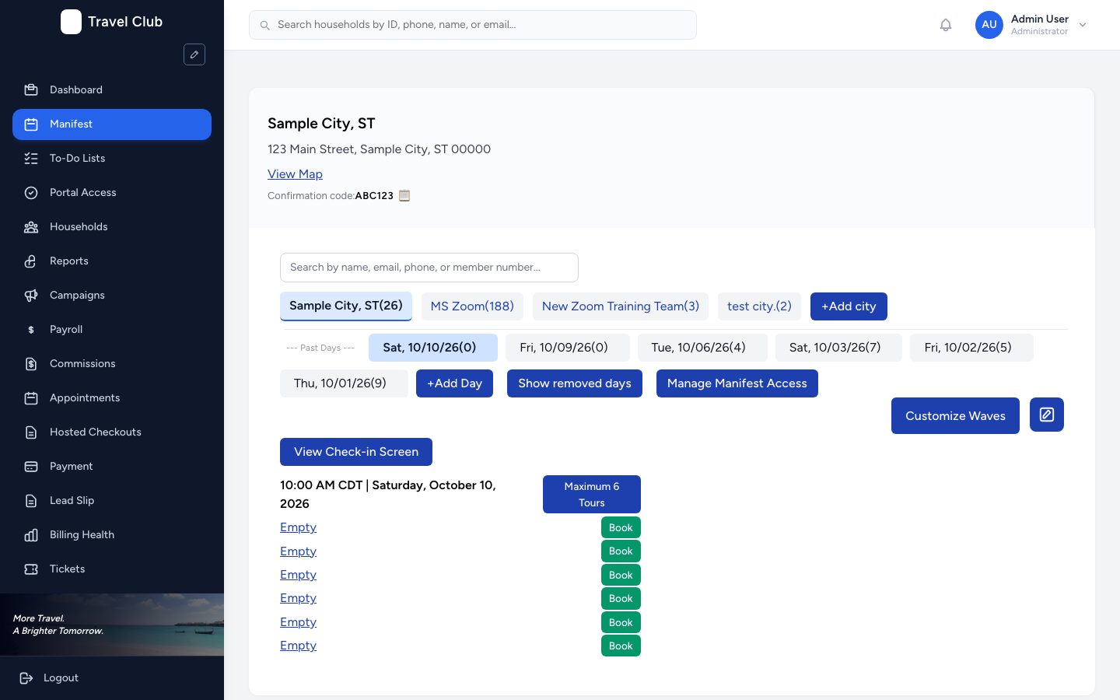
Task: Click the +Add Day button
Action: [x=454, y=383]
